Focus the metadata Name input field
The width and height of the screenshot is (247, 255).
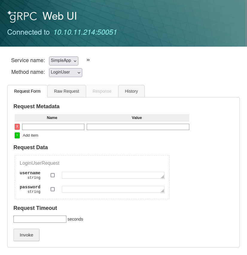coord(53,127)
